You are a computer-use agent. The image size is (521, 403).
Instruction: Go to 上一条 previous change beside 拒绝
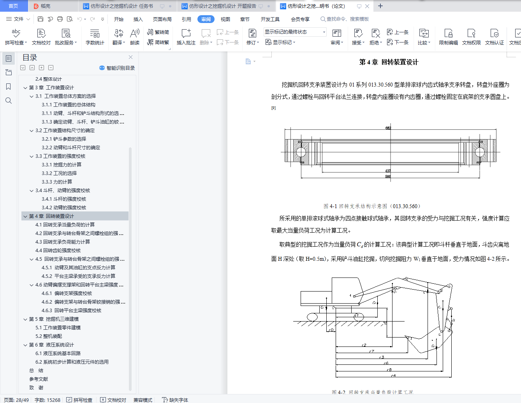pos(398,32)
